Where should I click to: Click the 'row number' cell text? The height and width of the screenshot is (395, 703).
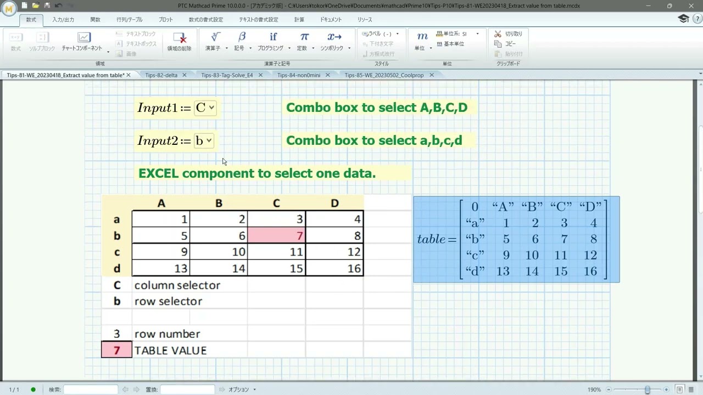tap(167, 334)
